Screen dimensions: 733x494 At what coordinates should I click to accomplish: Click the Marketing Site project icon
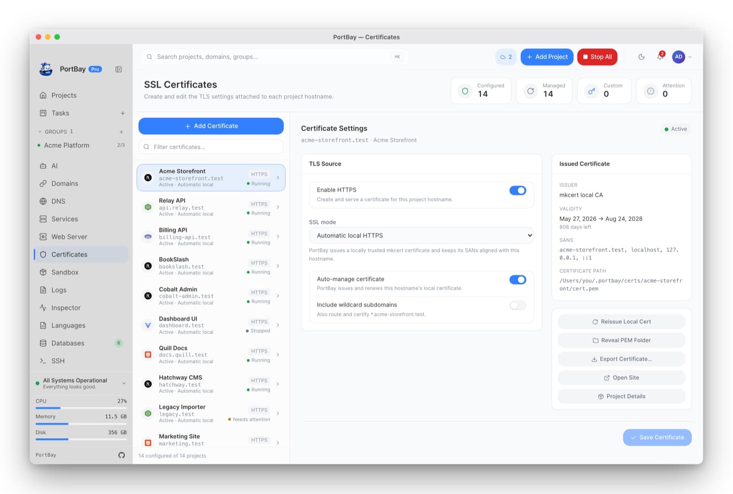(x=148, y=443)
